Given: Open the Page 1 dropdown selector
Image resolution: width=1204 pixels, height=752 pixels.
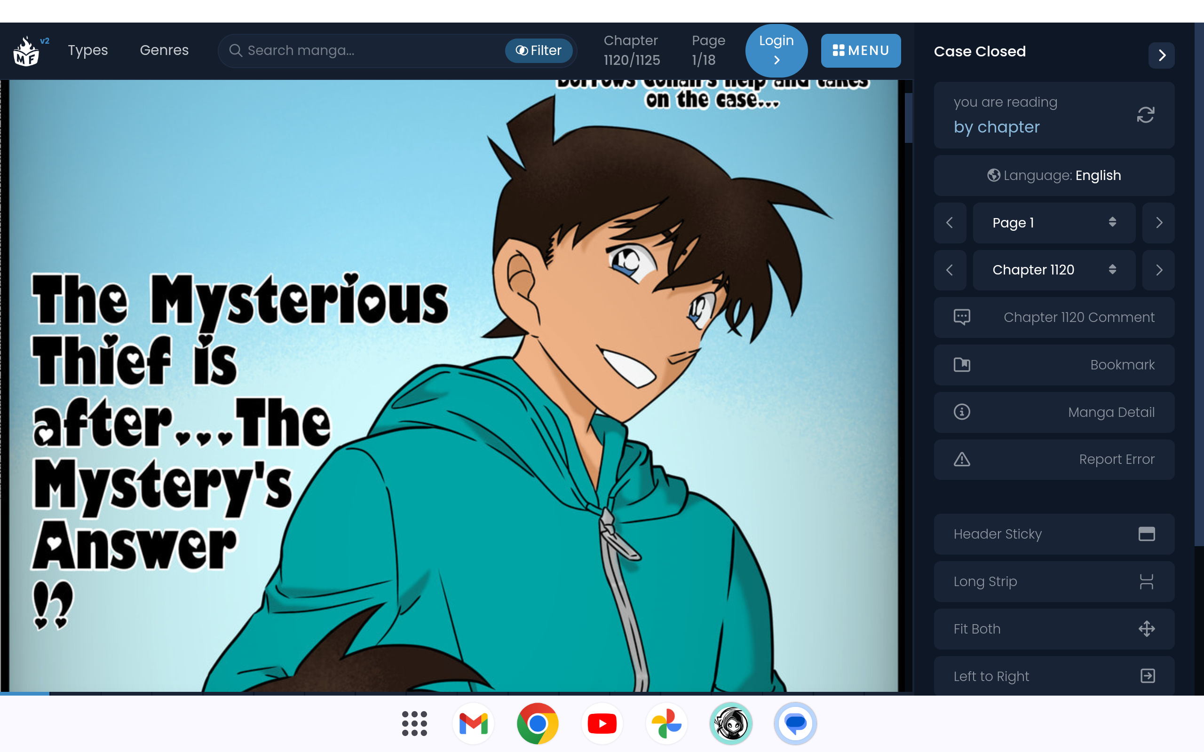Looking at the screenshot, I should click(x=1054, y=223).
